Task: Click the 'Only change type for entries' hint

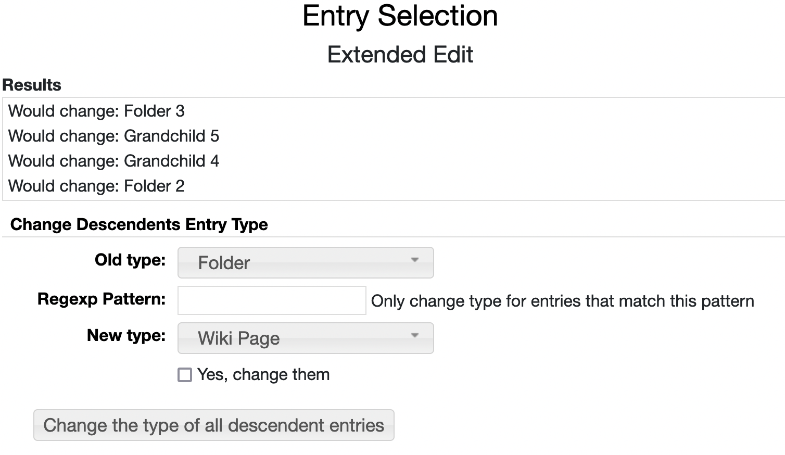Action: tap(562, 301)
